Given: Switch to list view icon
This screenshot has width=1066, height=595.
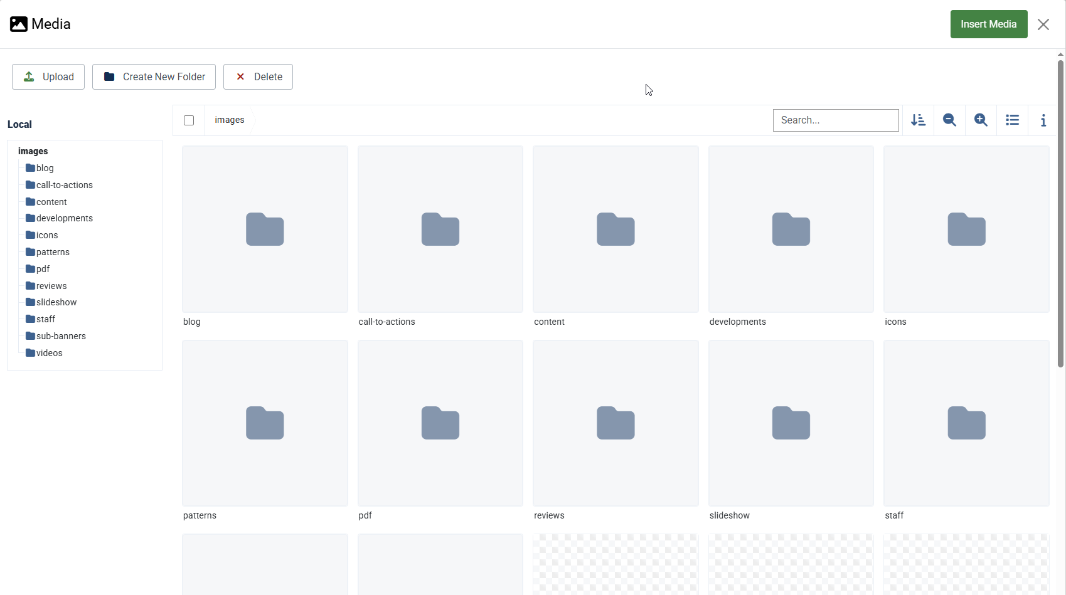Looking at the screenshot, I should tap(1012, 120).
